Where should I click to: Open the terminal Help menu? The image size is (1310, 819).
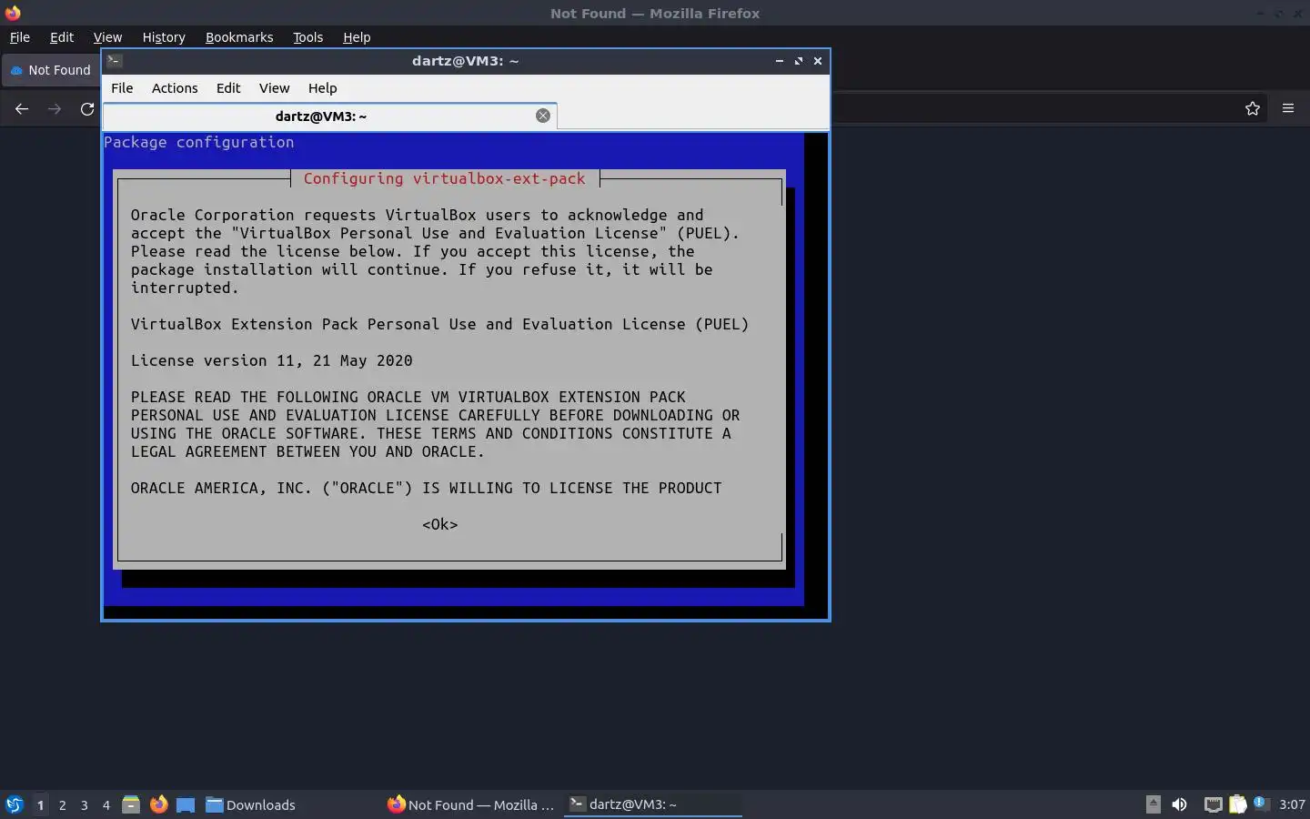pyautogui.click(x=322, y=88)
